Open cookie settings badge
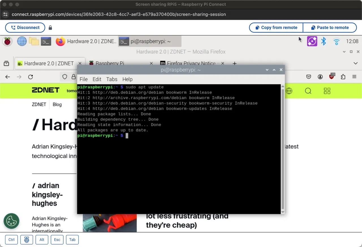The height and width of the screenshot is (247, 362). [x=11, y=221]
